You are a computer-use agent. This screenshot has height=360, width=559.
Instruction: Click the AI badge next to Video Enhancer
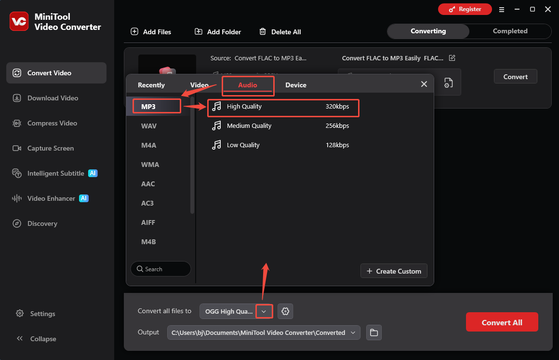(84, 198)
